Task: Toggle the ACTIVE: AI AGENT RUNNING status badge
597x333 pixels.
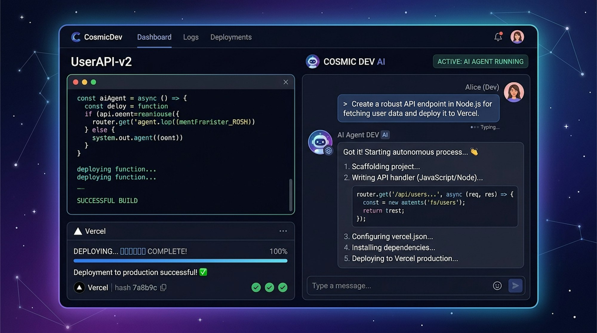Action: coord(480,61)
